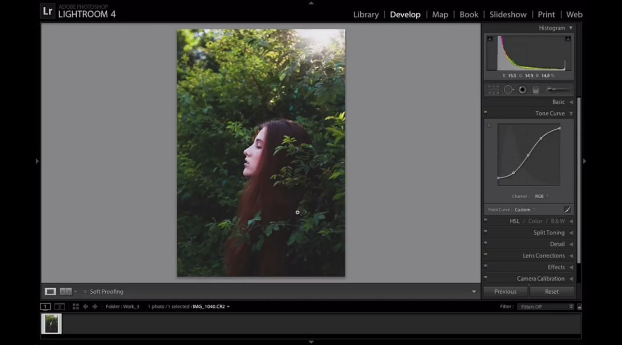The image size is (622, 345).
Task: Select the Red Eye Correction tool
Action: pyautogui.click(x=522, y=89)
